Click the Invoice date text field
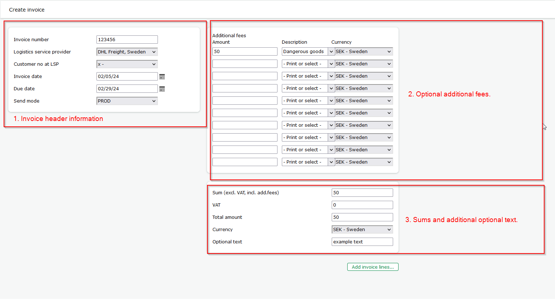The image size is (555, 308). click(127, 76)
